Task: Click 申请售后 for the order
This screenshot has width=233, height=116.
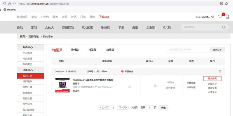Action: click(x=212, y=92)
